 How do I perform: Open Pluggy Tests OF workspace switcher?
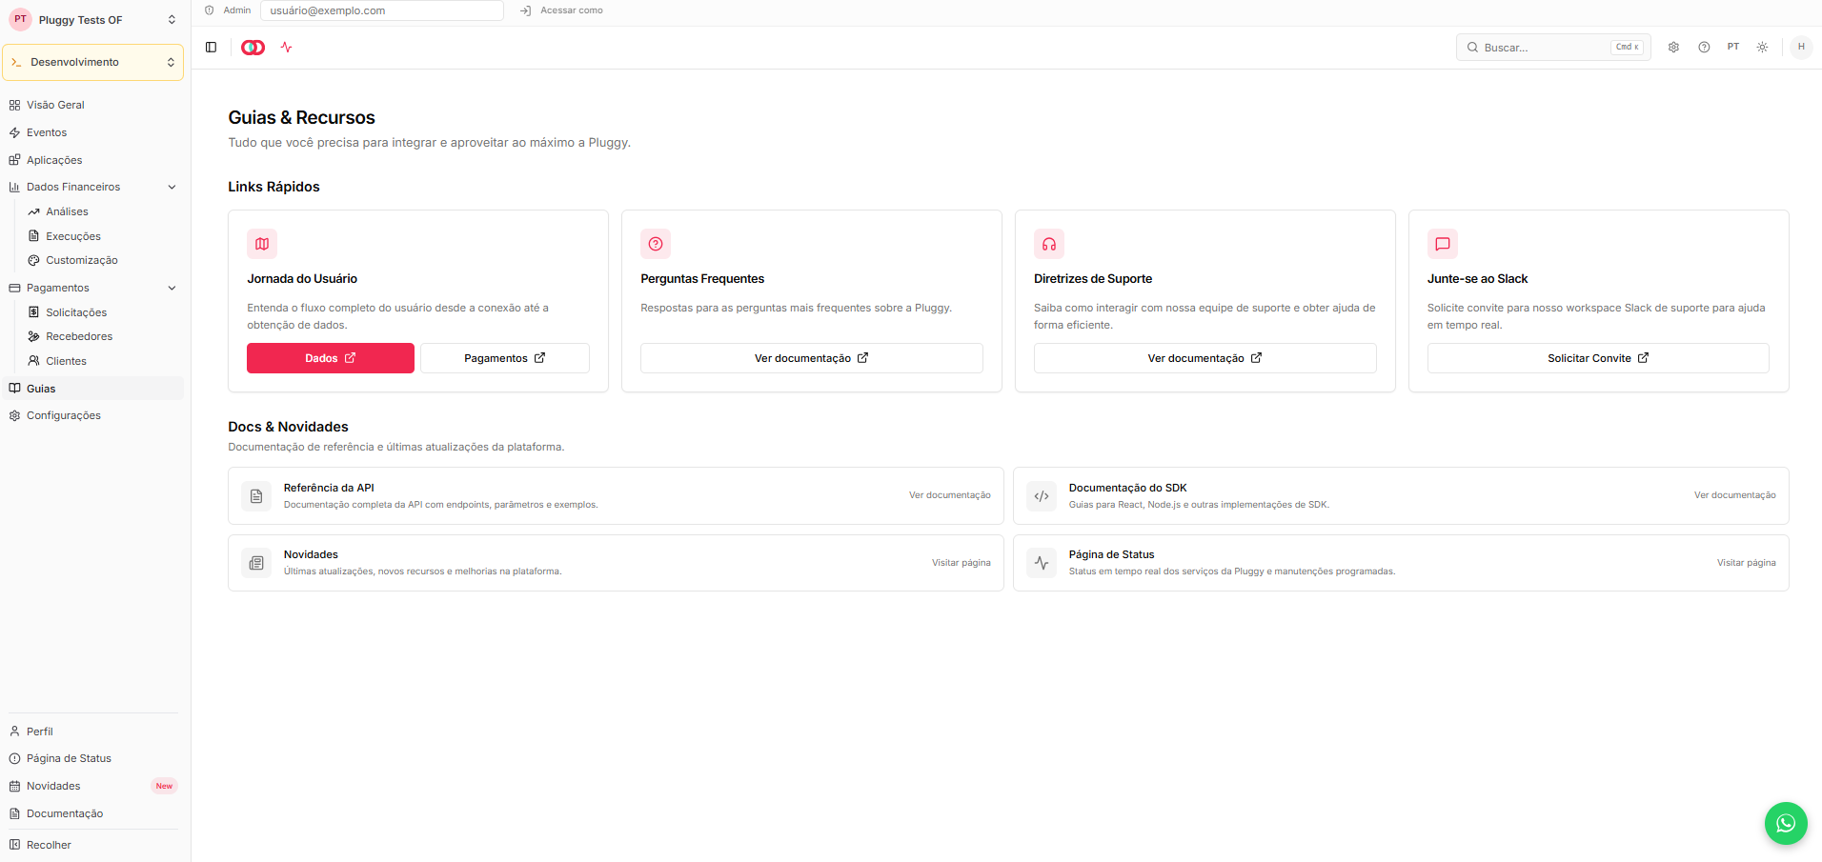tap(92, 20)
